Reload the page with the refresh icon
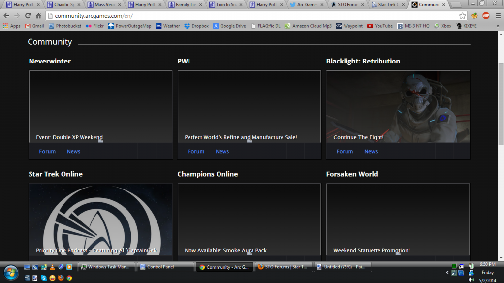The height and width of the screenshot is (283, 504). (28, 15)
